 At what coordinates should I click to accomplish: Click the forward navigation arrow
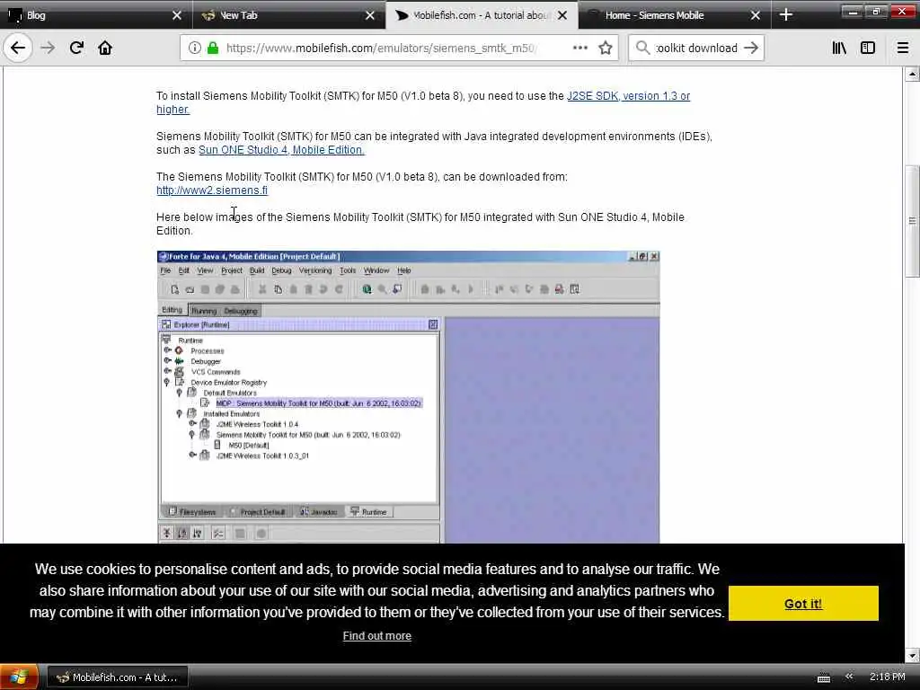coord(48,48)
